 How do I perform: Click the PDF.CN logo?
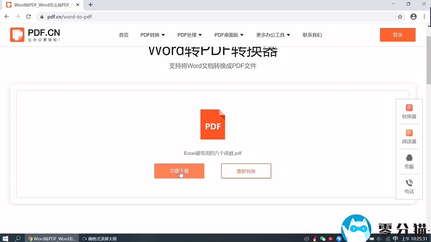click(35, 35)
